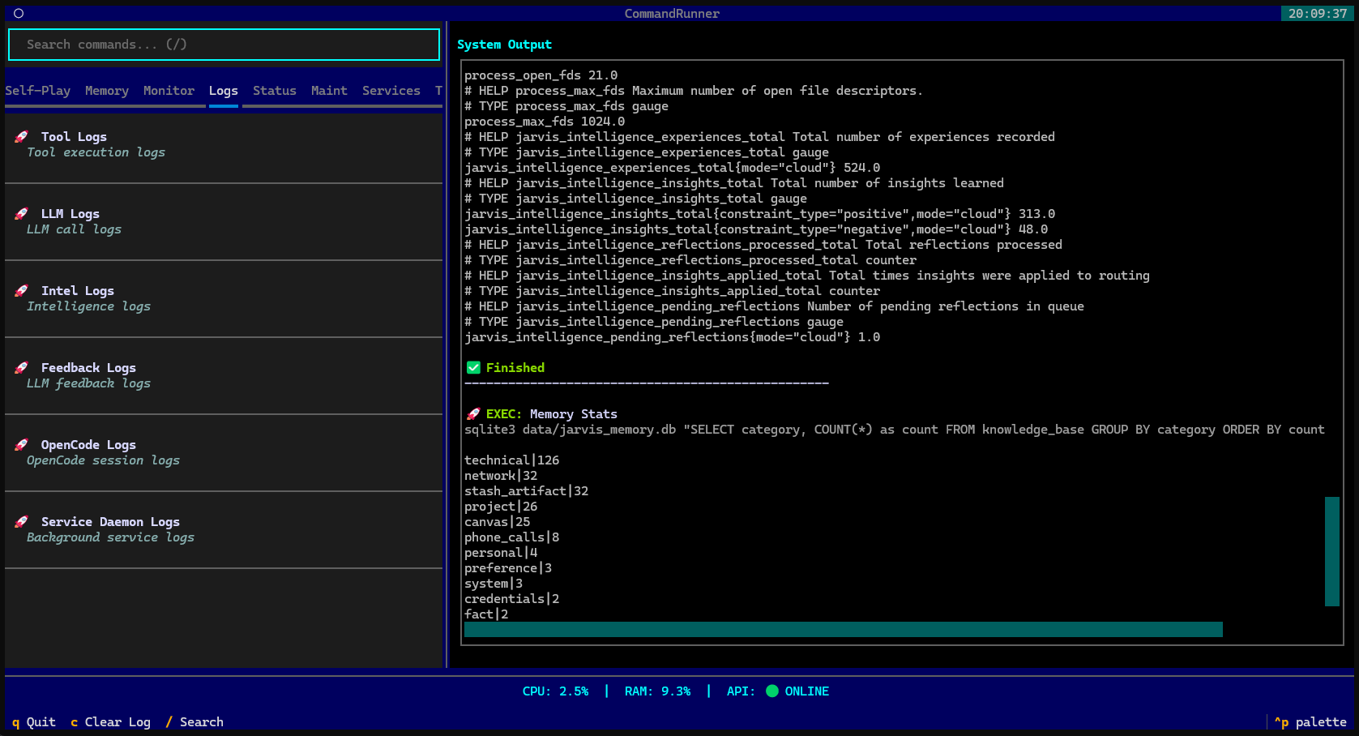Click Clear Log in the footer
The height and width of the screenshot is (736, 1359).
click(x=110, y=722)
